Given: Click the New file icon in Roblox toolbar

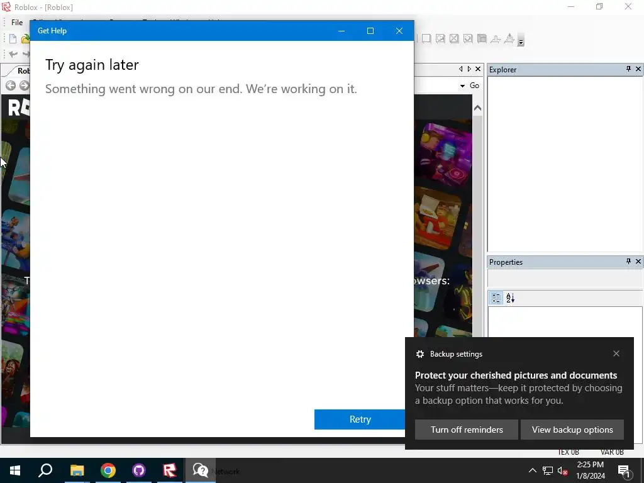Looking at the screenshot, I should pos(13,39).
